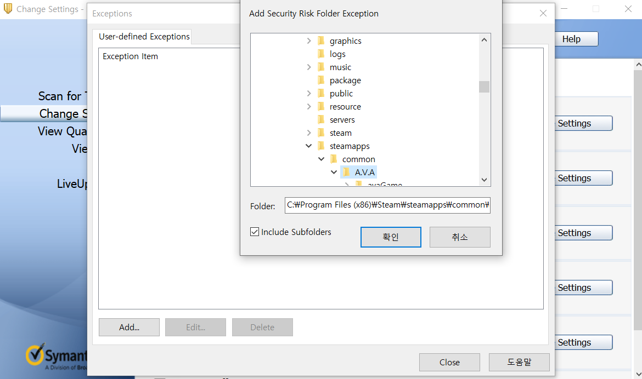Click the logs folder icon
Image resolution: width=642 pixels, height=379 pixels.
322,54
